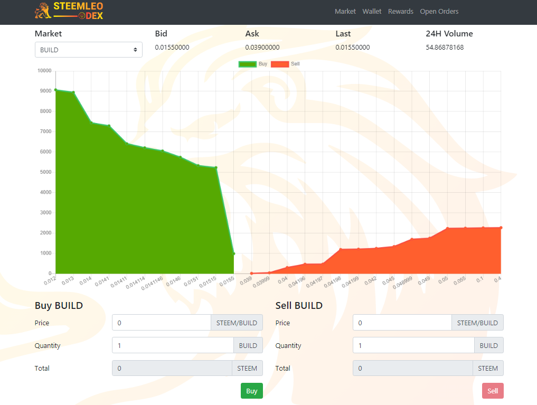Click the SteemLeo DEX lion logo
This screenshot has height=405, width=537.
point(69,11)
